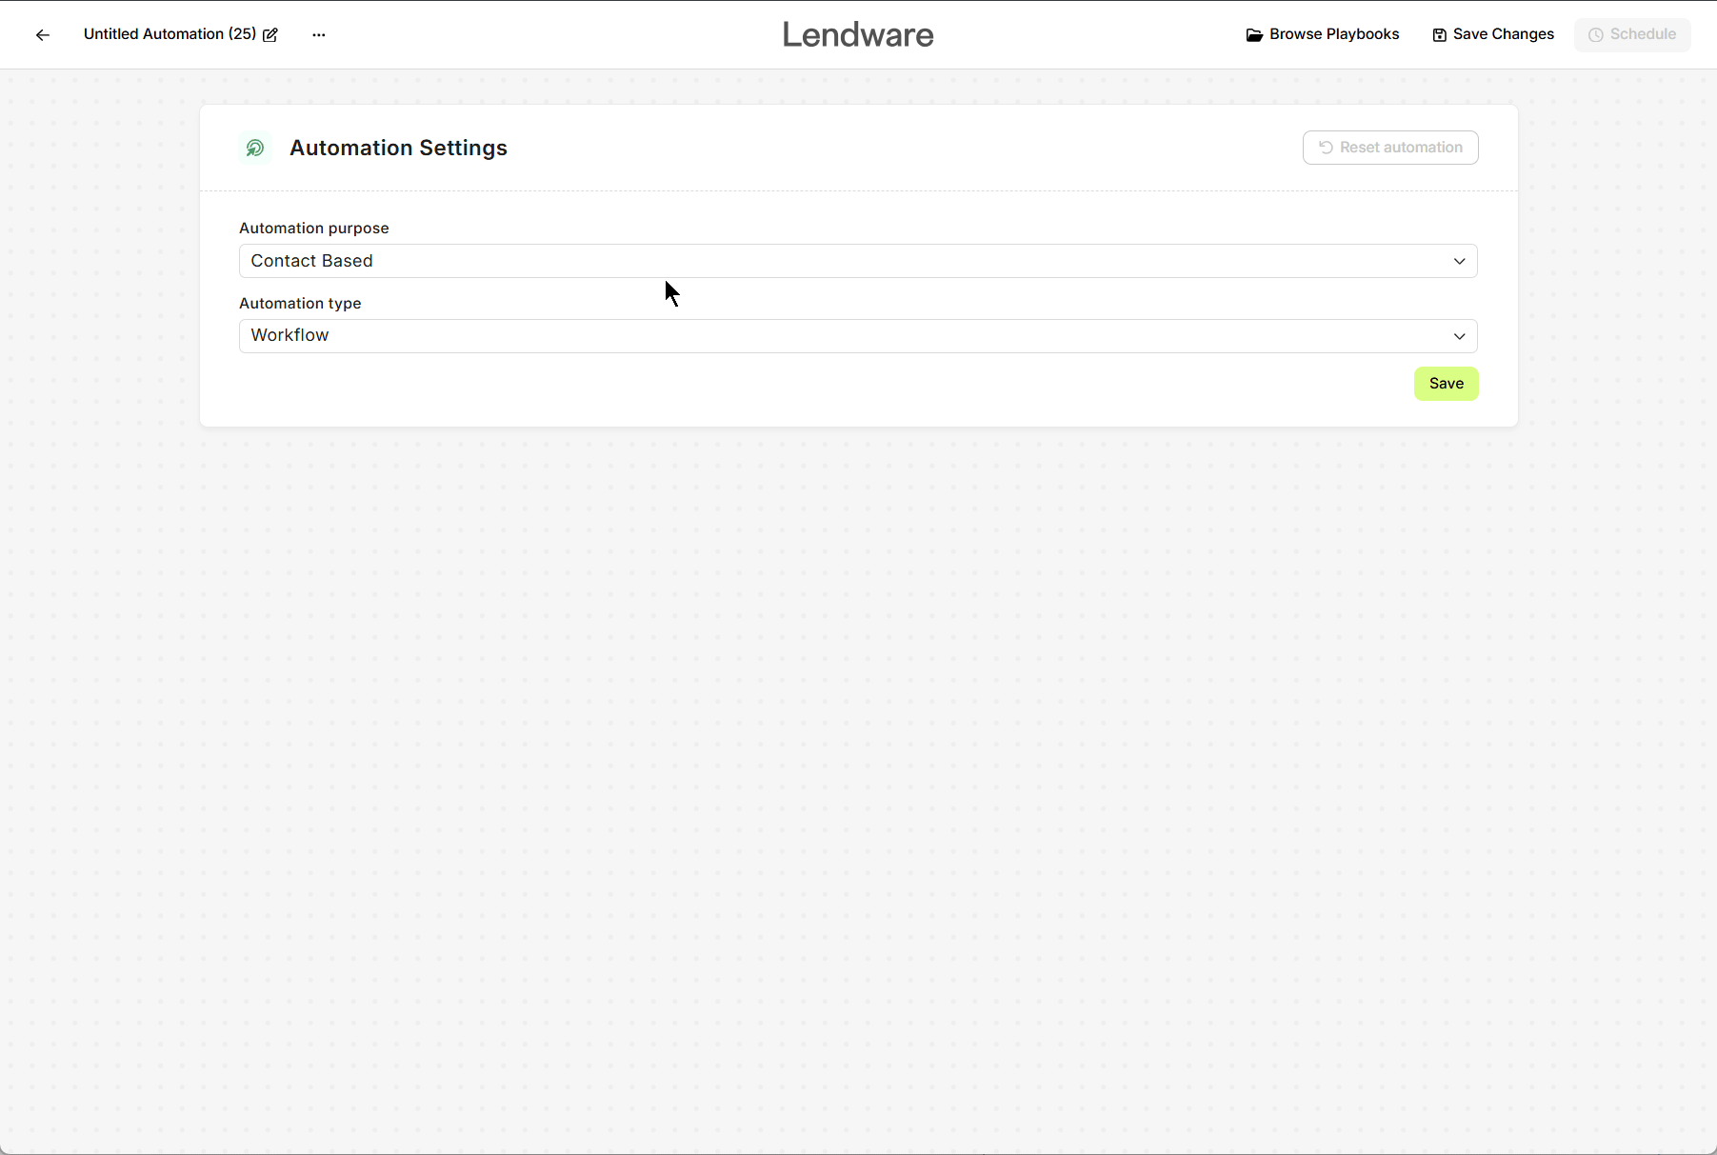Click the green Save button
This screenshot has height=1155, width=1717.
pyautogui.click(x=1447, y=384)
